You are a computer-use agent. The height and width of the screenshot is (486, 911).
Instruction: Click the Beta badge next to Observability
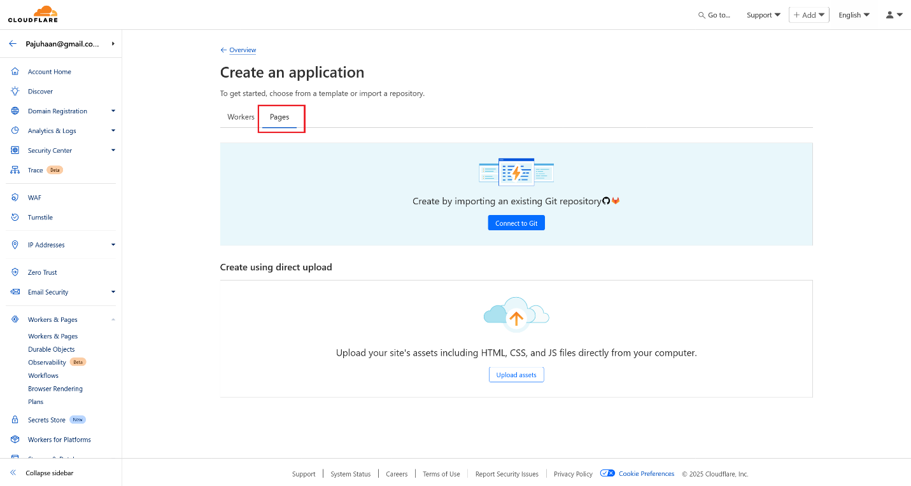click(78, 362)
